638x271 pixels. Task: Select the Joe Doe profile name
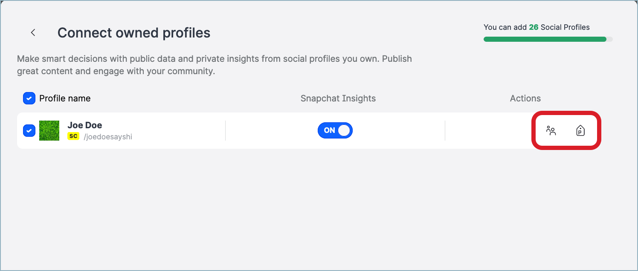pos(85,125)
